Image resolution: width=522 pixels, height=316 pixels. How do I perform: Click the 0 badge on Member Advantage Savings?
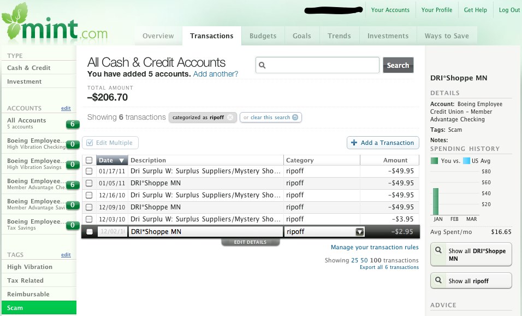[x=73, y=205]
